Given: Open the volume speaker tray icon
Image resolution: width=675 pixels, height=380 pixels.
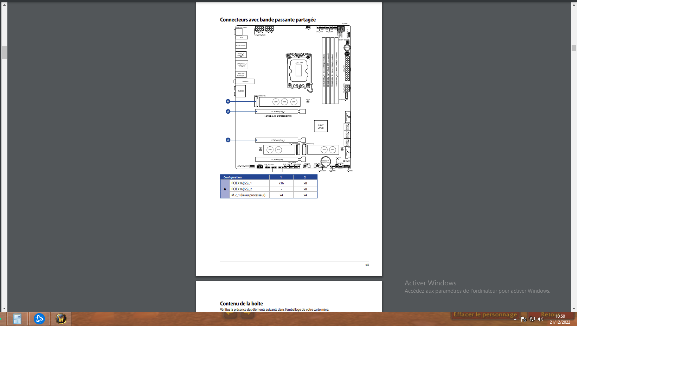Looking at the screenshot, I should tap(541, 319).
